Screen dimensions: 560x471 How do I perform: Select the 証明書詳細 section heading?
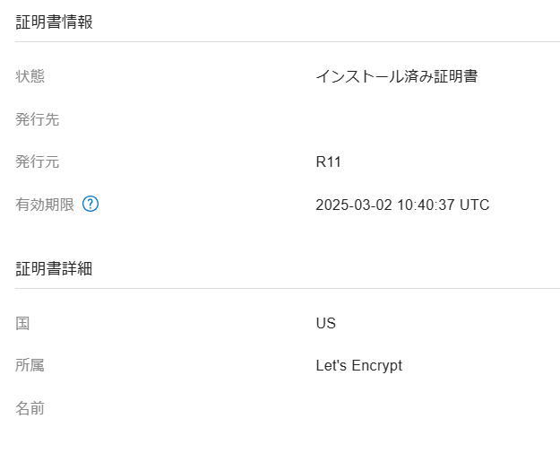54,268
